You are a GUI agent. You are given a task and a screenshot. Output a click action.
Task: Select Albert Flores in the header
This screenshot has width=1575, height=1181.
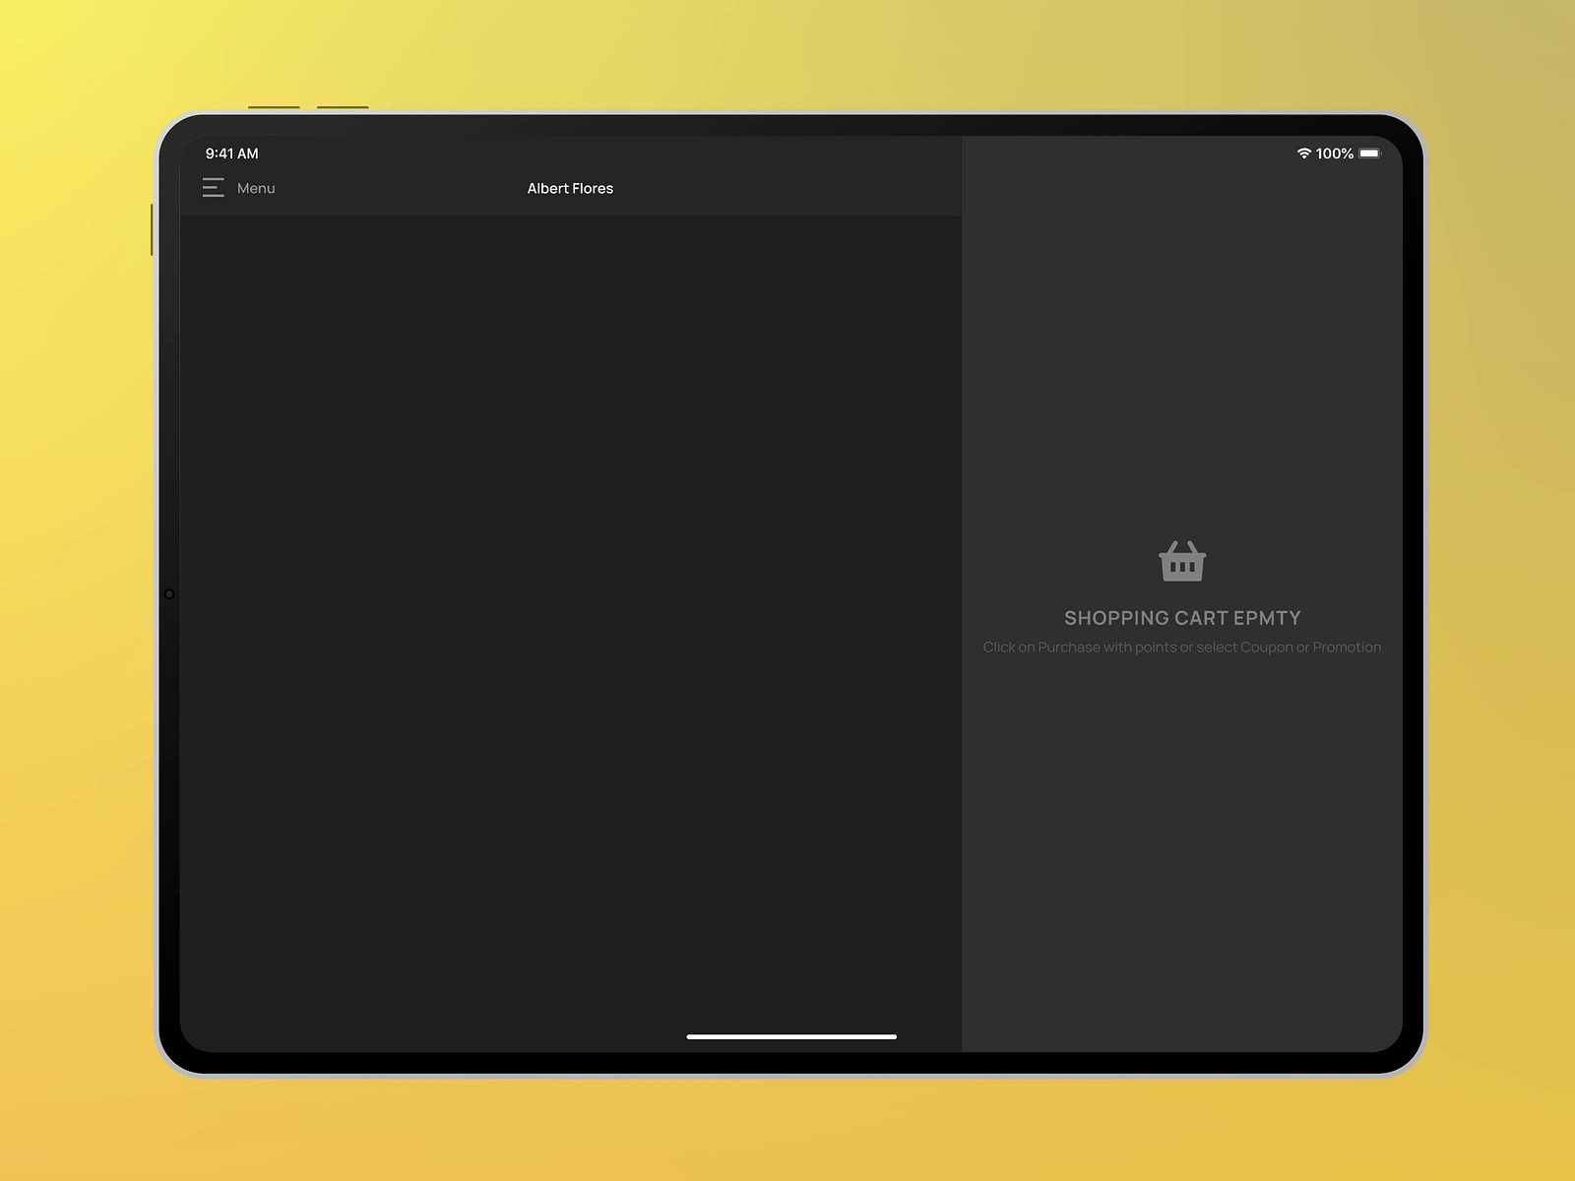(570, 188)
